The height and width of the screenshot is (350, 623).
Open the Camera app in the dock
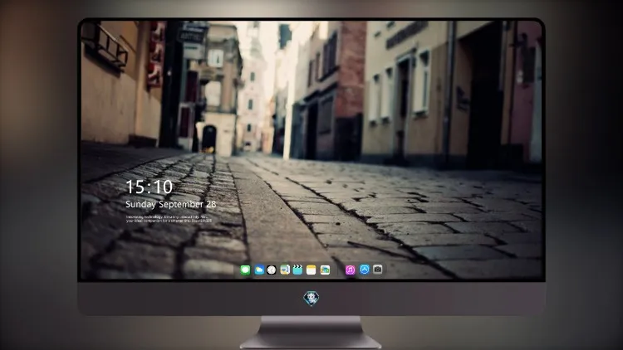(x=377, y=270)
